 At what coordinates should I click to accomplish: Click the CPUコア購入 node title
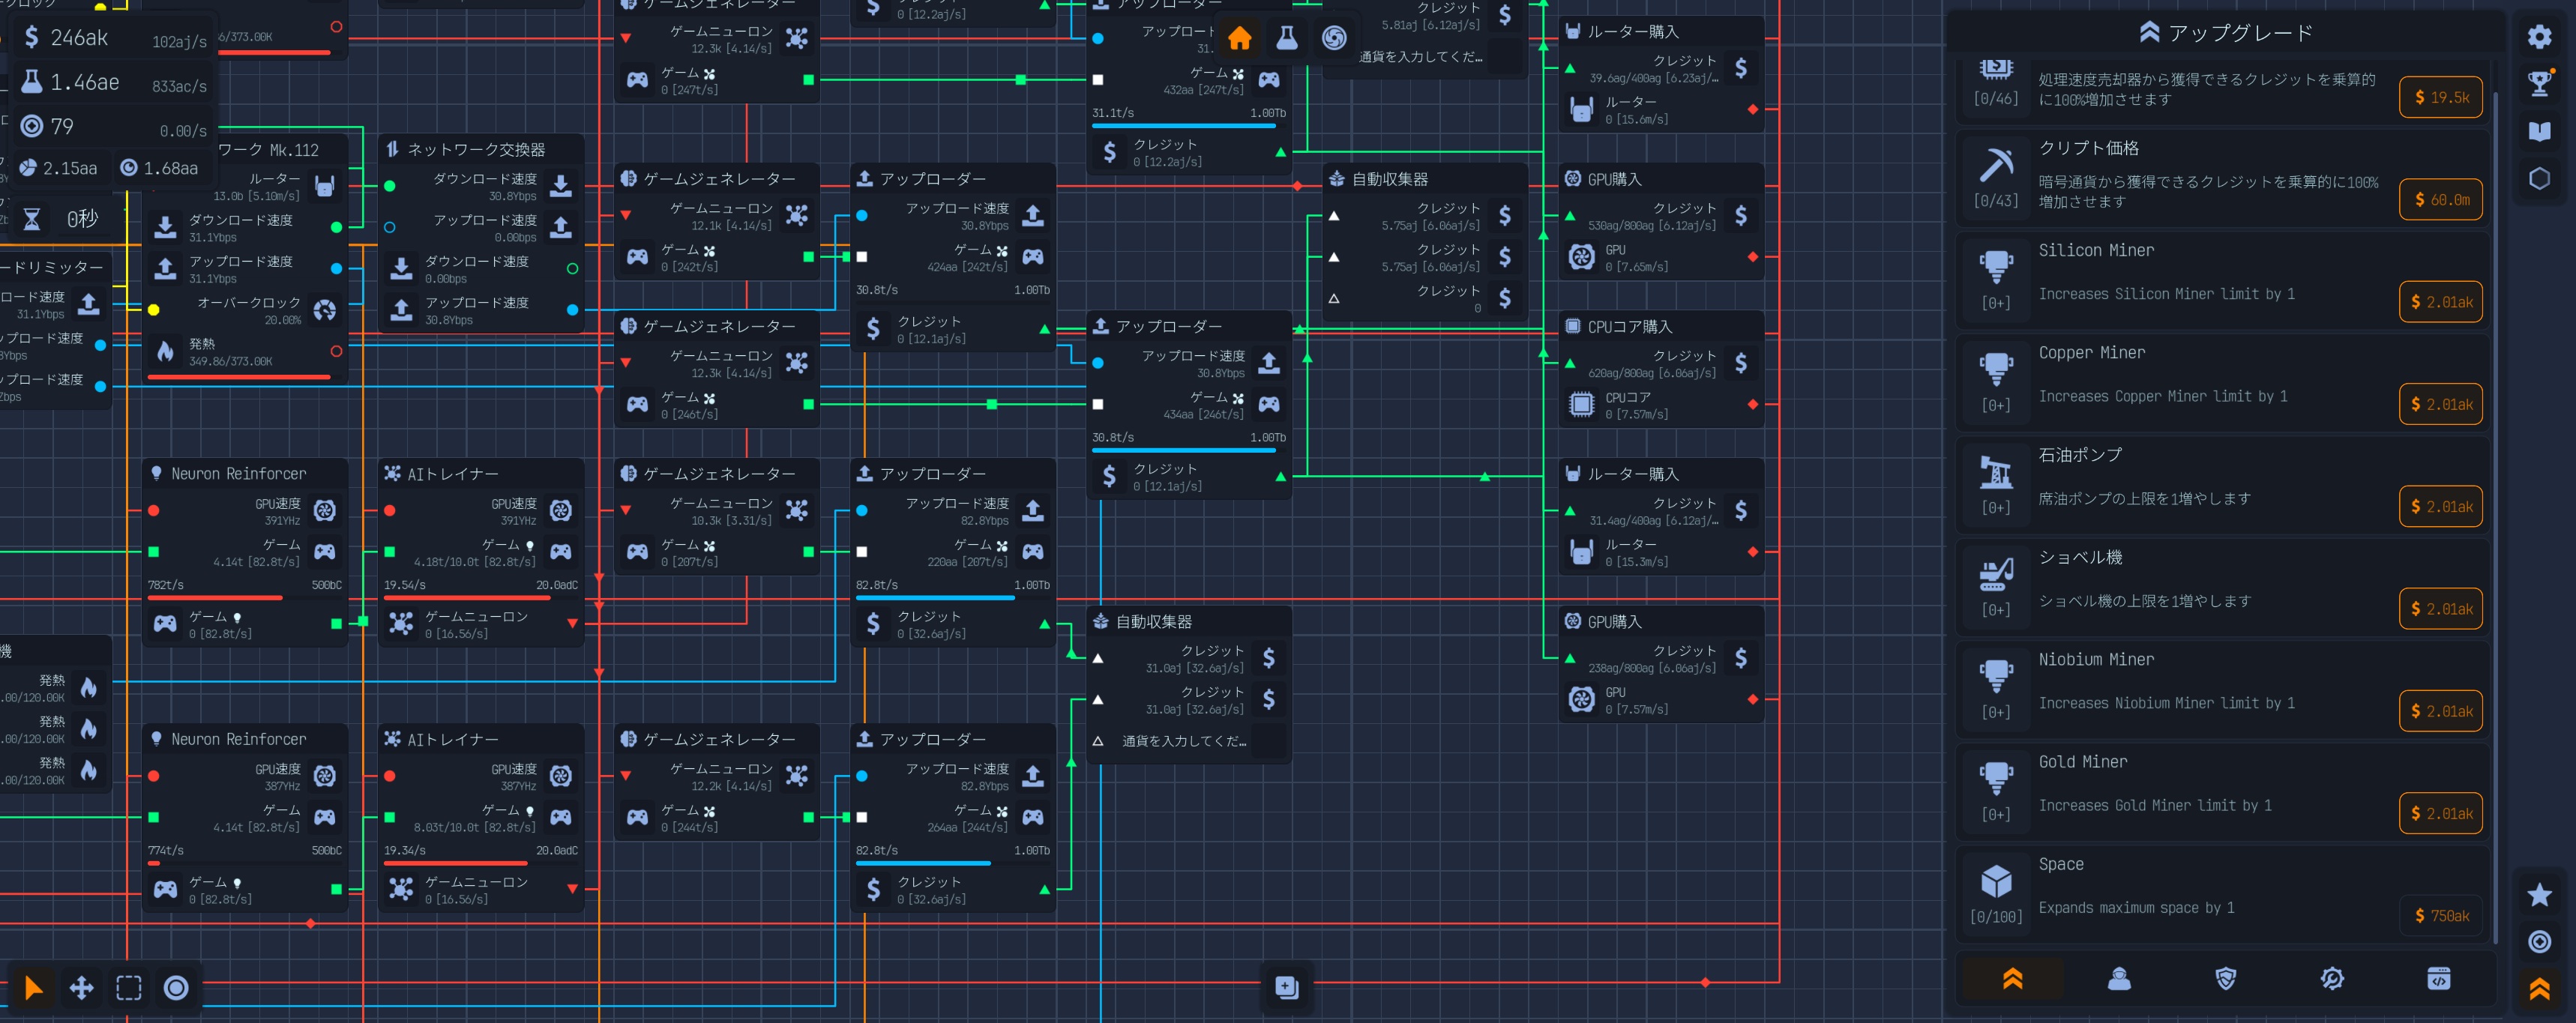click(x=1629, y=327)
